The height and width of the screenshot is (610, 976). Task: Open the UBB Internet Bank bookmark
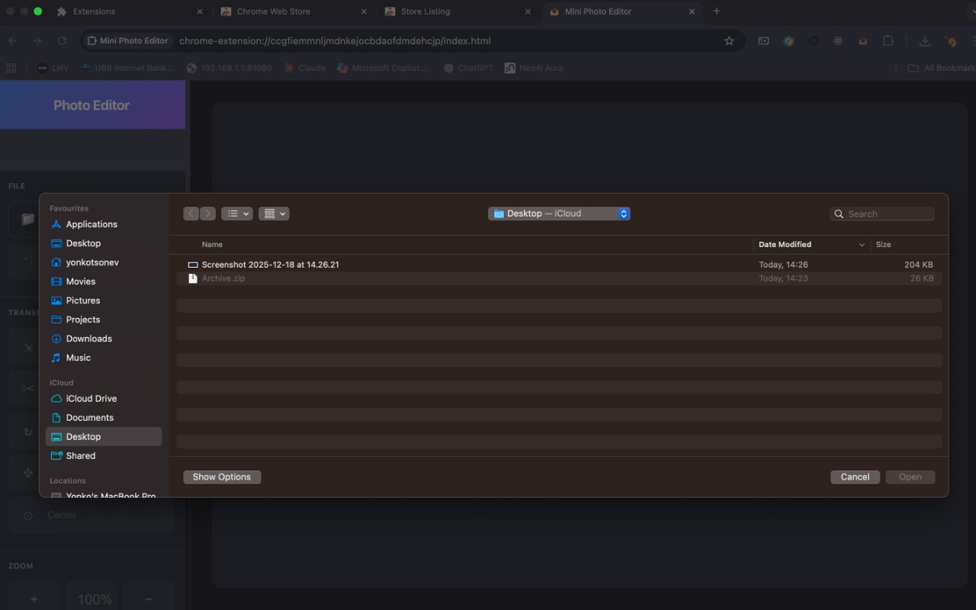tap(127, 68)
